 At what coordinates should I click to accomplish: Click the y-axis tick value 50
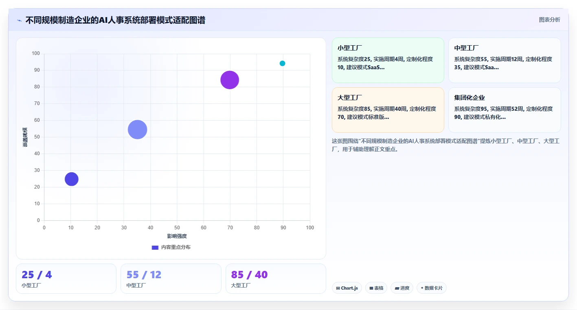click(x=37, y=137)
